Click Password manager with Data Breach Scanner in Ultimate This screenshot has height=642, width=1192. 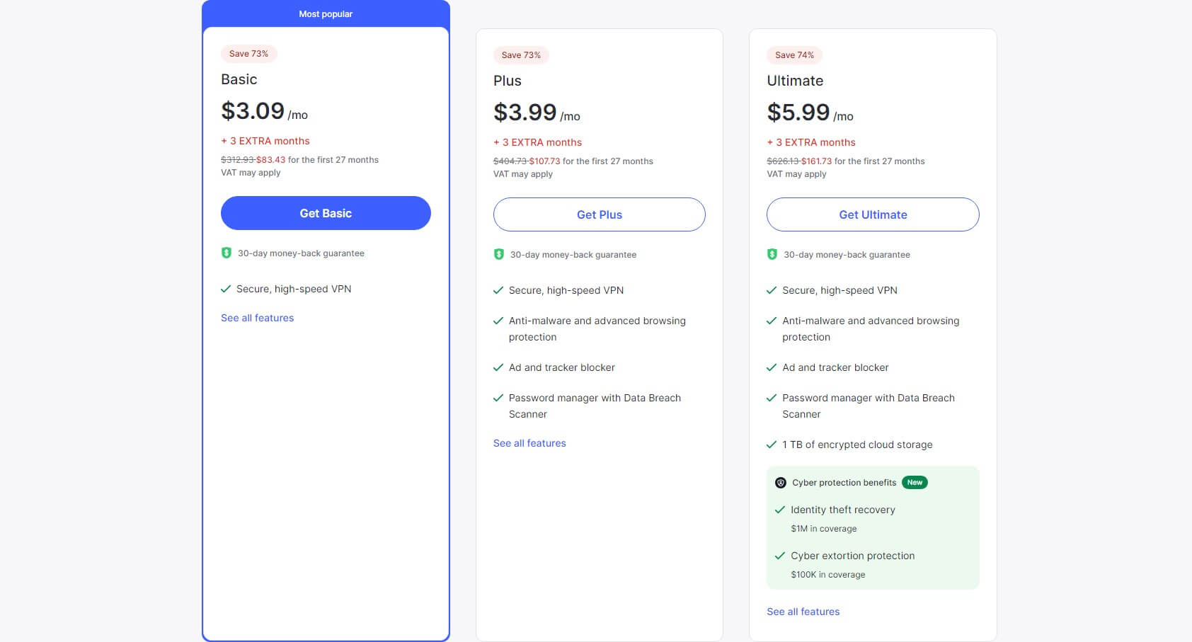869,406
